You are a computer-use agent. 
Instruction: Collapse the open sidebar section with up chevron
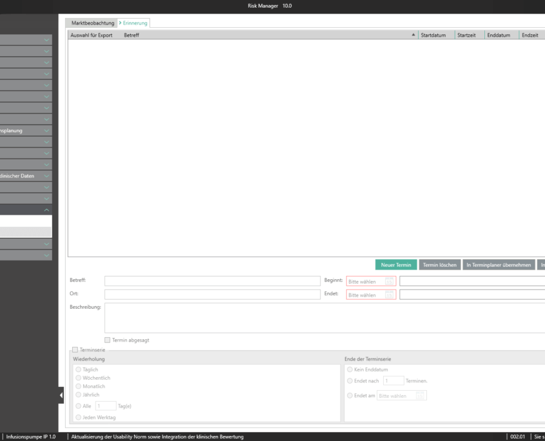point(46,210)
